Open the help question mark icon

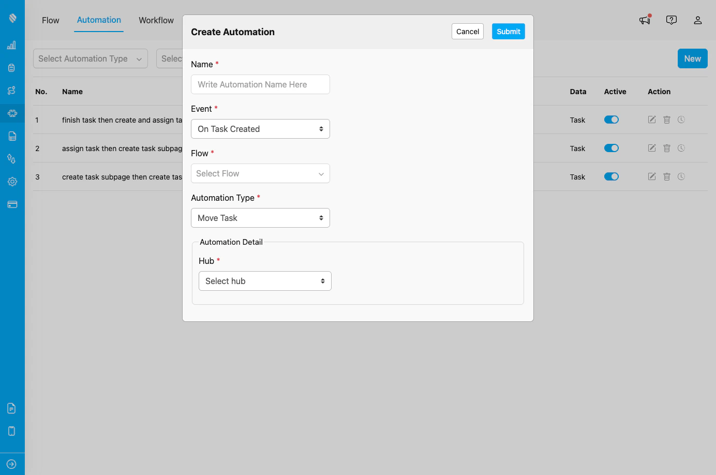pyautogui.click(x=671, y=20)
